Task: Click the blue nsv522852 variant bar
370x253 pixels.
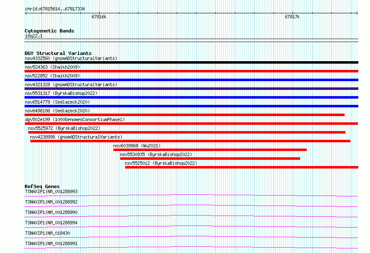Action: pyautogui.click(x=191, y=80)
